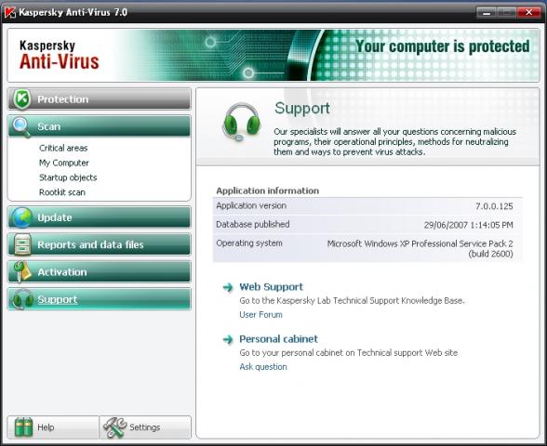
Task: Expand the Update section
Action: pos(99,217)
